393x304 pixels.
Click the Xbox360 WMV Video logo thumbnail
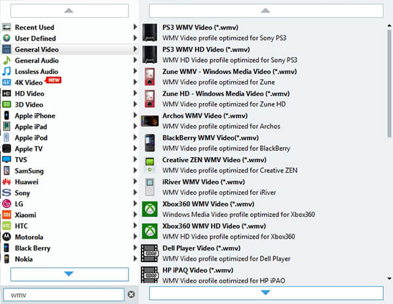(149, 209)
